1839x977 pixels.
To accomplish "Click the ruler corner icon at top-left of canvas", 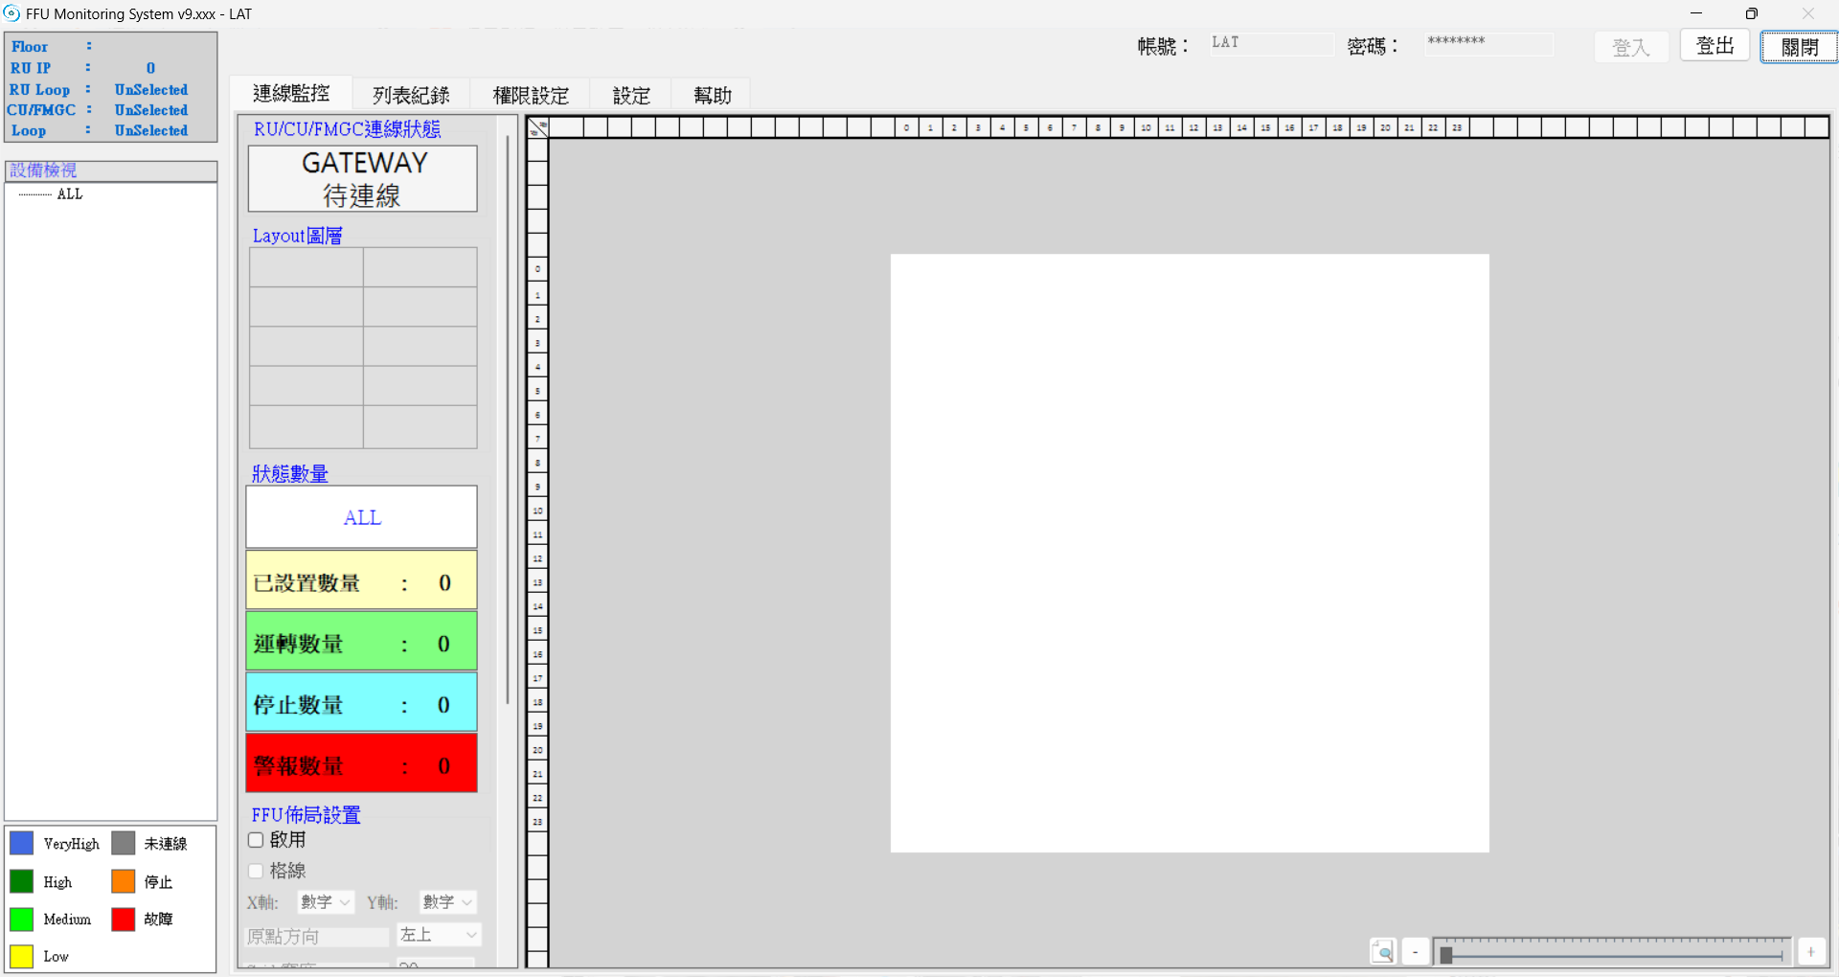I will [x=537, y=127].
